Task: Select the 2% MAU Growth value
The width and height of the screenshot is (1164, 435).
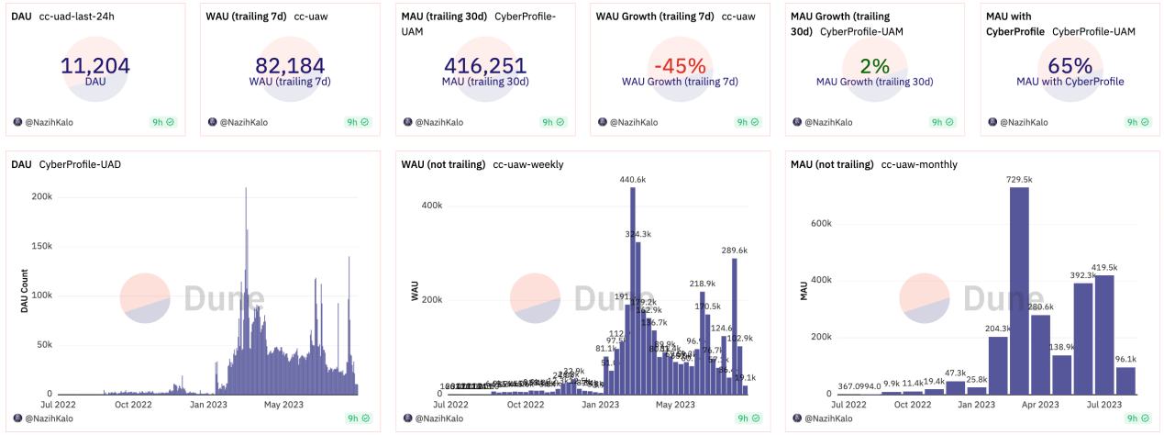Action: [874, 65]
